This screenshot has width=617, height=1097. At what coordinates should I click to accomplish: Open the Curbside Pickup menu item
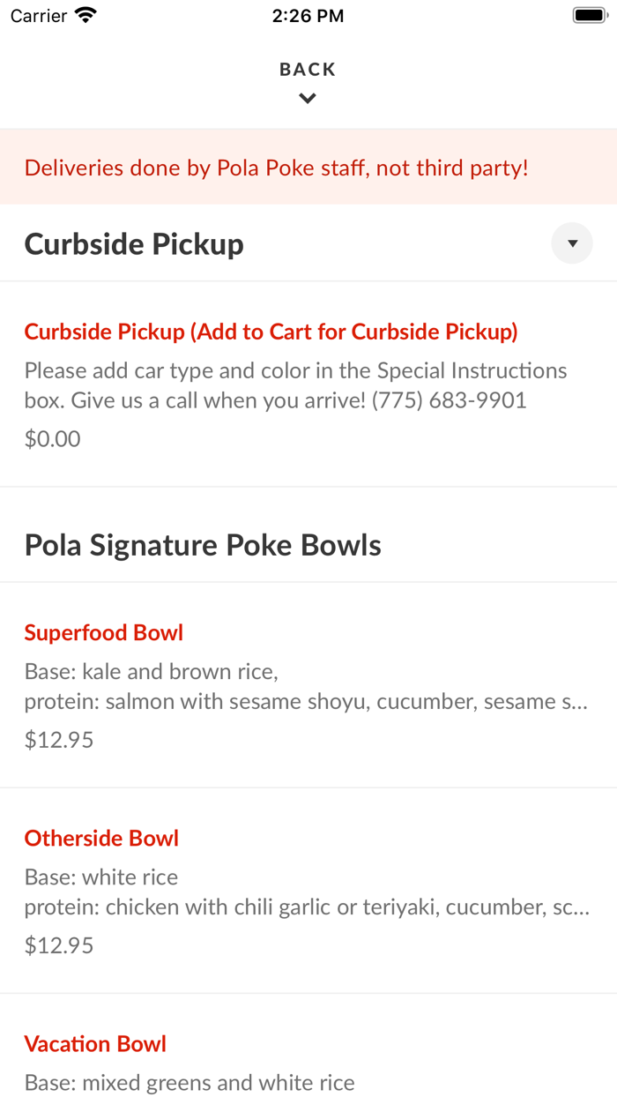[x=271, y=331]
